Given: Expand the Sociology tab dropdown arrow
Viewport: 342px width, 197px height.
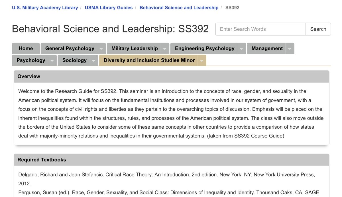Looking at the screenshot, I should pos(93,60).
